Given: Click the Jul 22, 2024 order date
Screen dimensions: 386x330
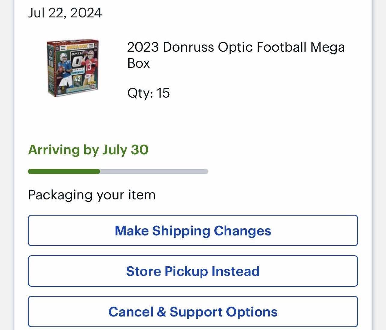Looking at the screenshot, I should (65, 13).
